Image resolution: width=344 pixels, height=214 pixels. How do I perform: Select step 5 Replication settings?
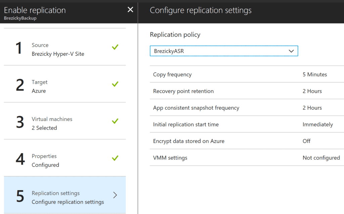pyautogui.click(x=65, y=195)
